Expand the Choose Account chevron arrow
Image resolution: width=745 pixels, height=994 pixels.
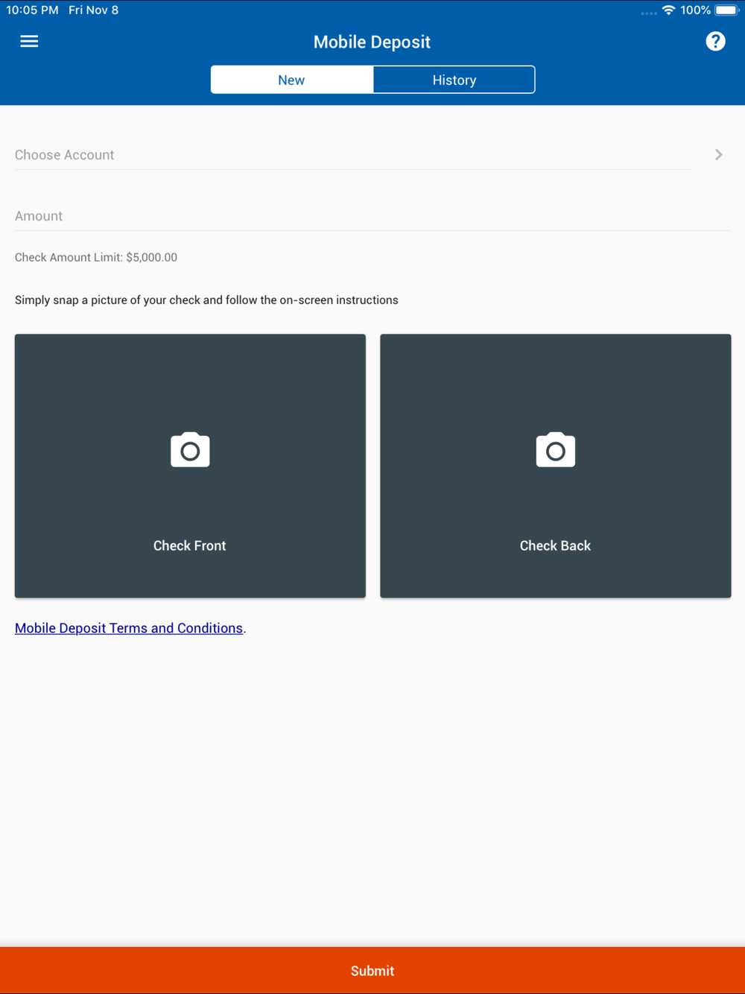coord(719,155)
